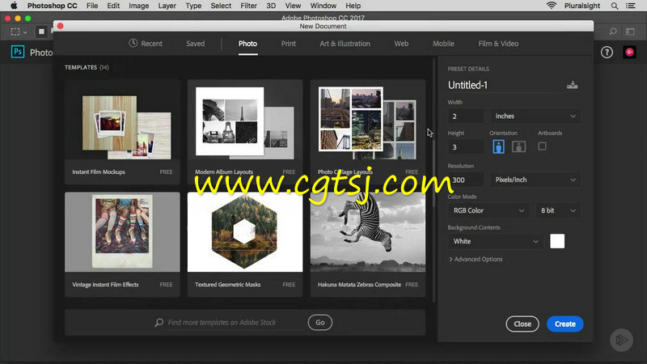Click the Height input field
Image resolution: width=647 pixels, height=364 pixels.
[x=466, y=147]
